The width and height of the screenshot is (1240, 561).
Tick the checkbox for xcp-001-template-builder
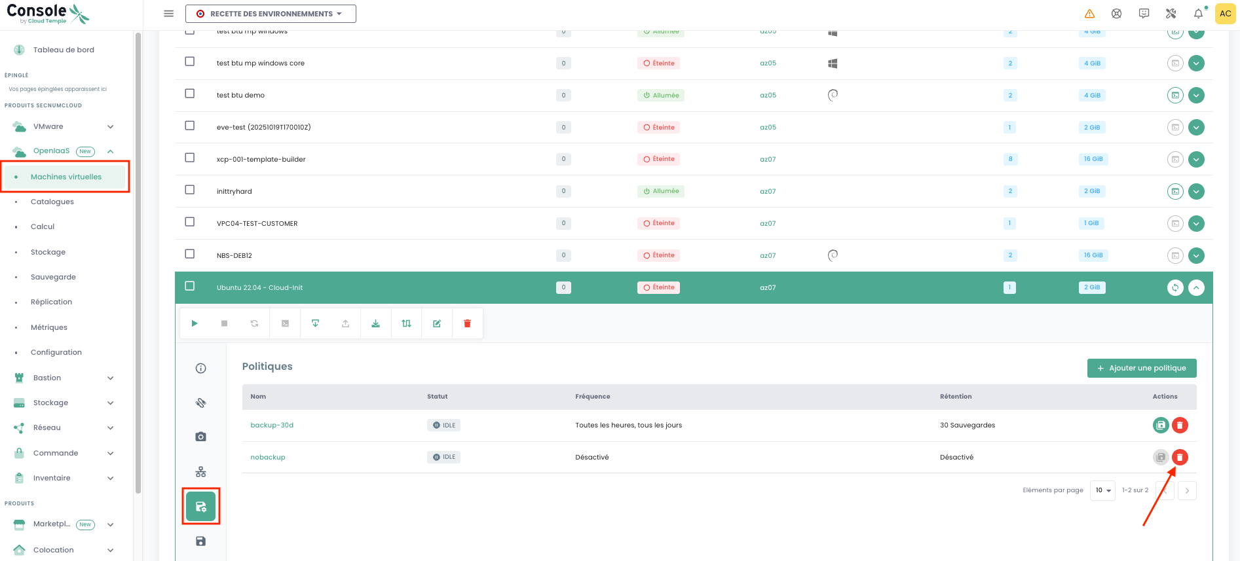pyautogui.click(x=190, y=158)
